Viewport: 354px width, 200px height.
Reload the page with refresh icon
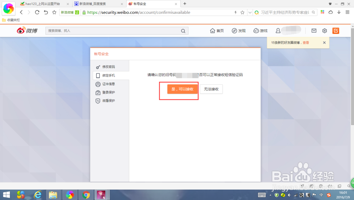[37, 12]
